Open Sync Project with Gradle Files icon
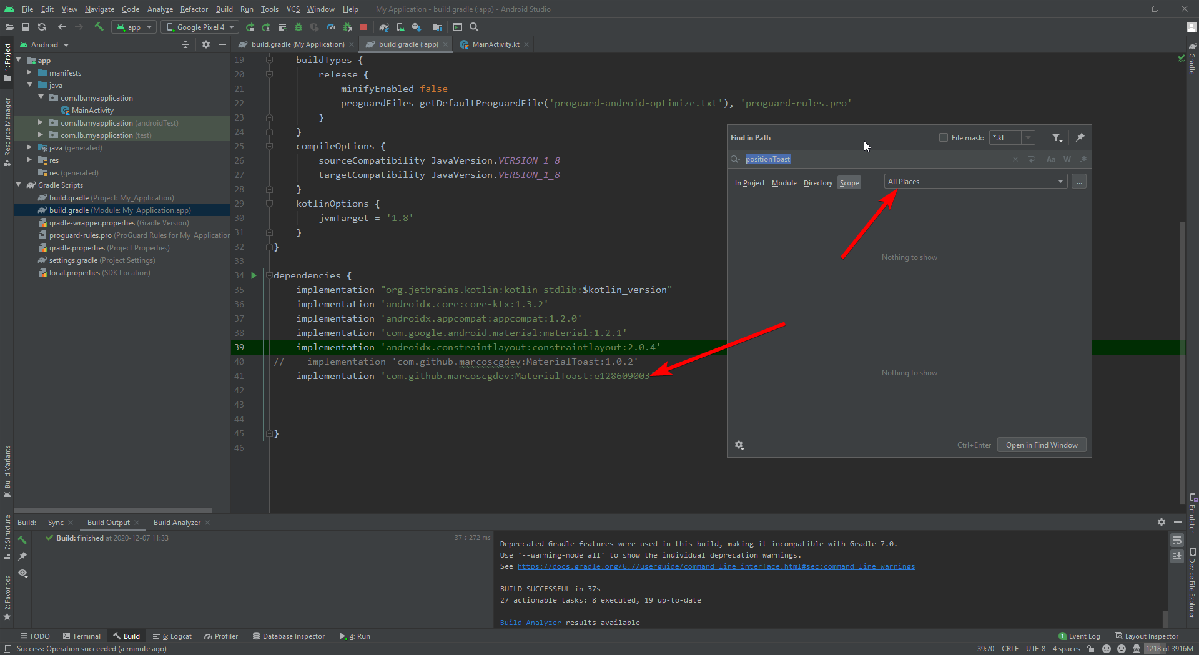The height and width of the screenshot is (655, 1199). pyautogui.click(x=384, y=27)
